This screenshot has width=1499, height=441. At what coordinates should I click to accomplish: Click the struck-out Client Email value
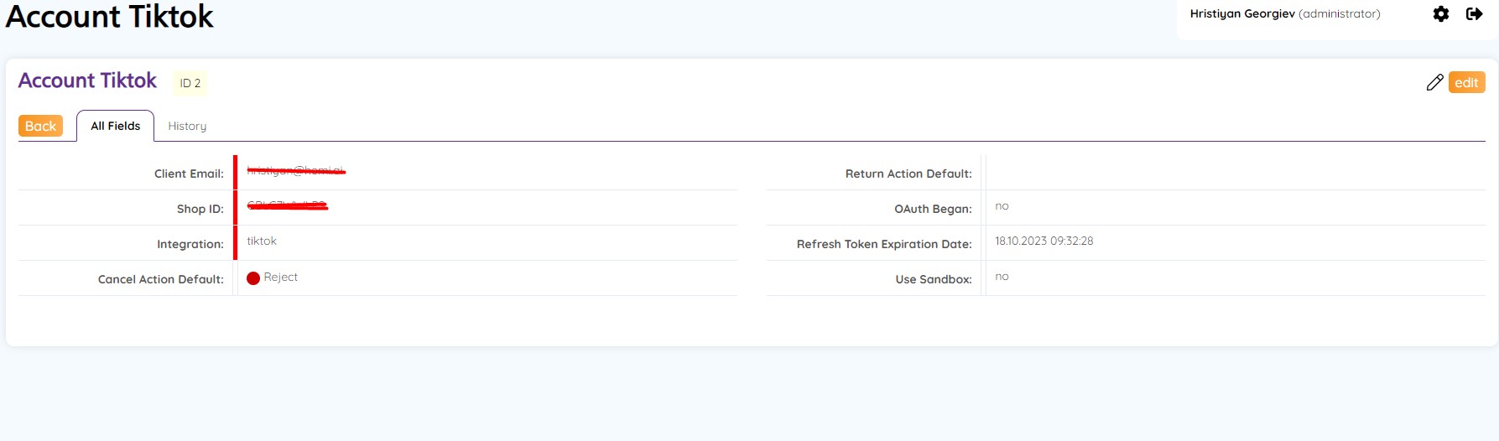296,171
